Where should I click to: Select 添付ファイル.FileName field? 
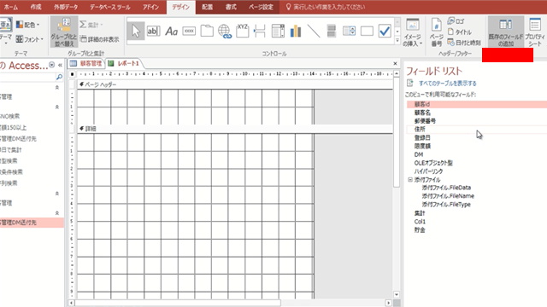point(448,196)
